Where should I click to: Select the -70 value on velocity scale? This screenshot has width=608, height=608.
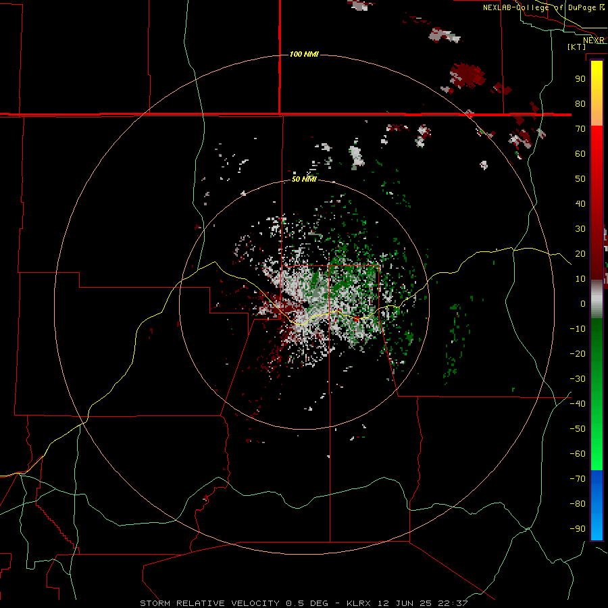pyautogui.click(x=578, y=479)
